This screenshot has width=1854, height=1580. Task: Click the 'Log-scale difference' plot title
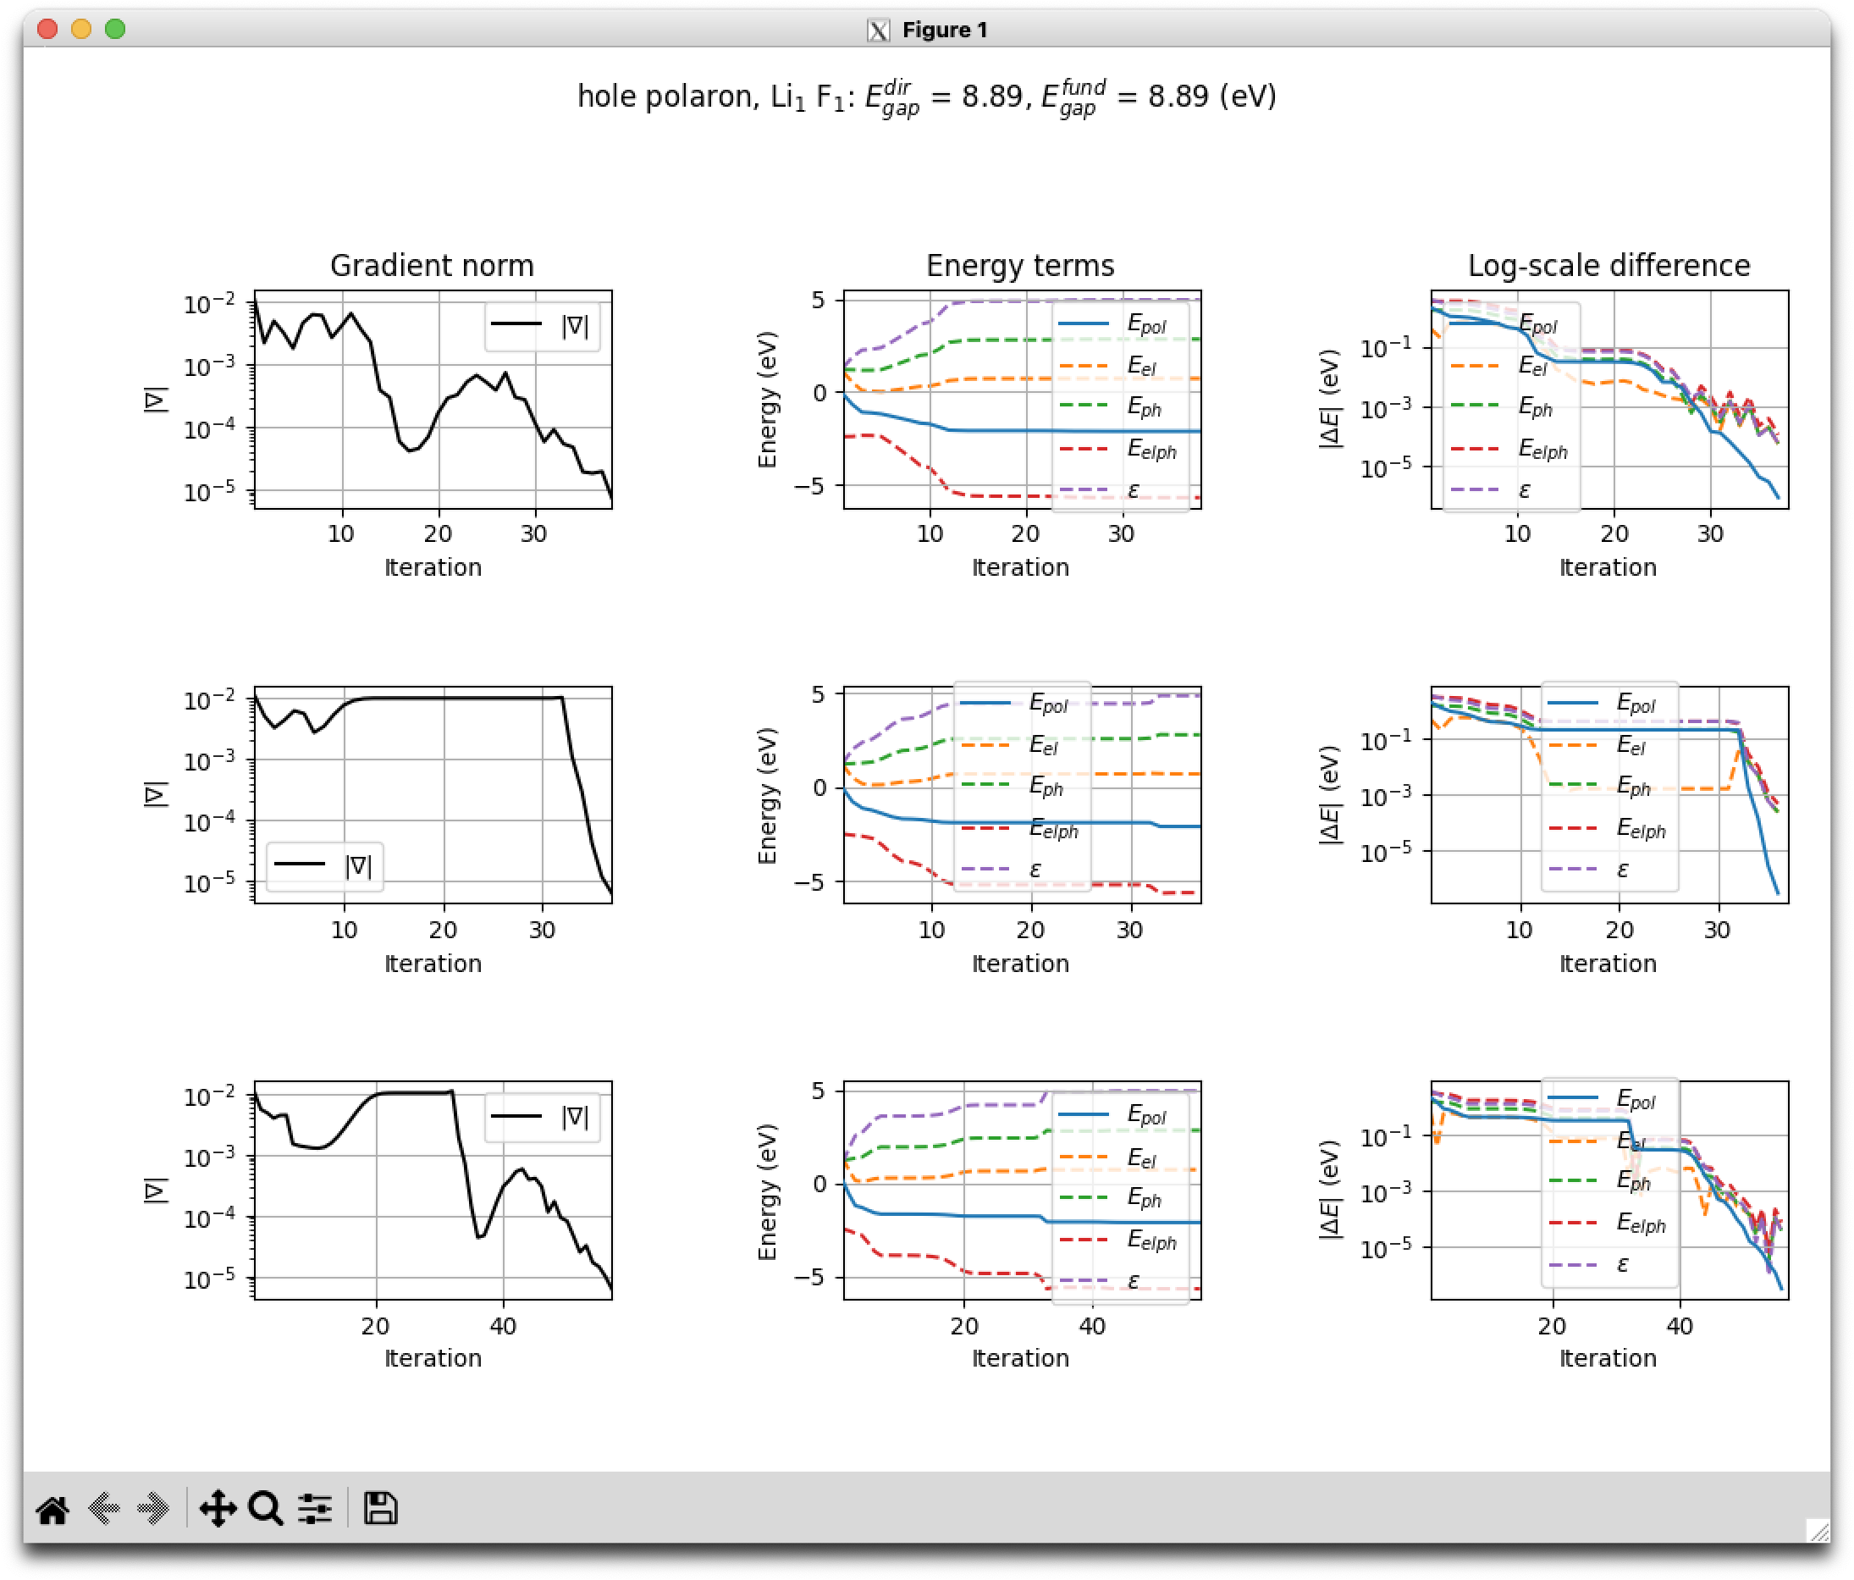[x=1608, y=266]
